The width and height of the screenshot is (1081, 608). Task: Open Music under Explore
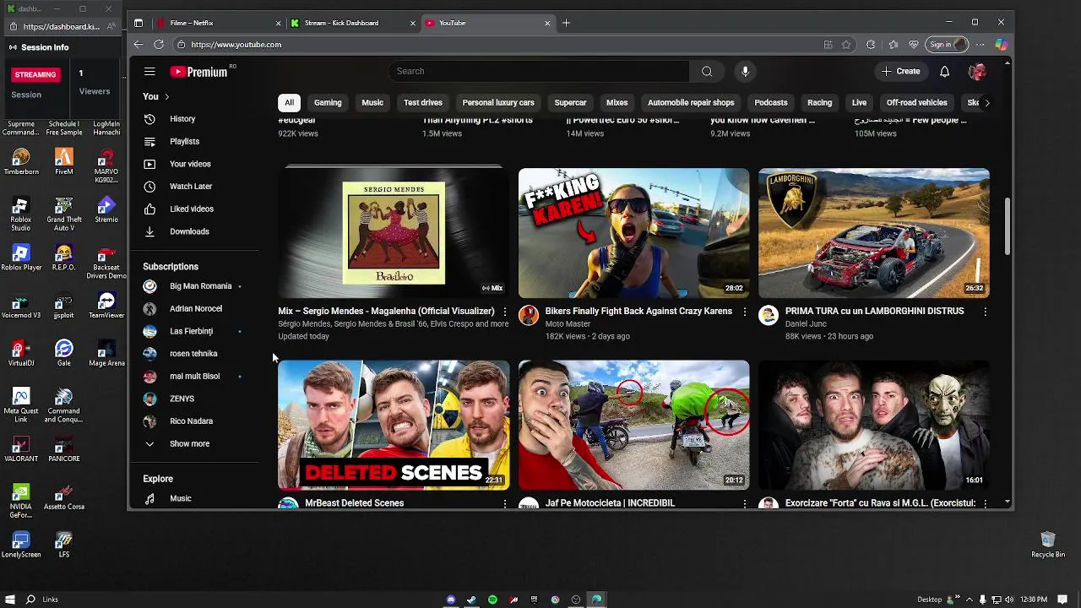point(180,498)
